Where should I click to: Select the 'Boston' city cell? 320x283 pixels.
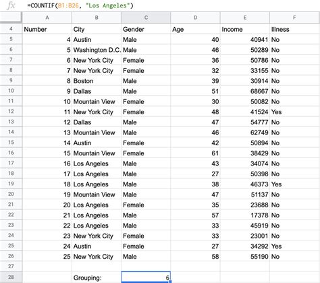[x=97, y=81]
